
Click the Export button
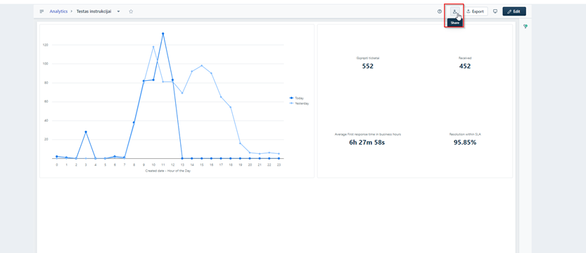476,11
